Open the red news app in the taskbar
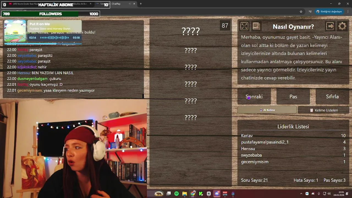Image resolution: width=352 pixels, height=198 pixels. [x=225, y=194]
